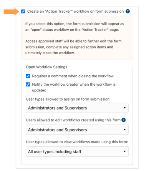Click the Users allowed to edit workflows label
The image size is (154, 171).
click(74, 120)
